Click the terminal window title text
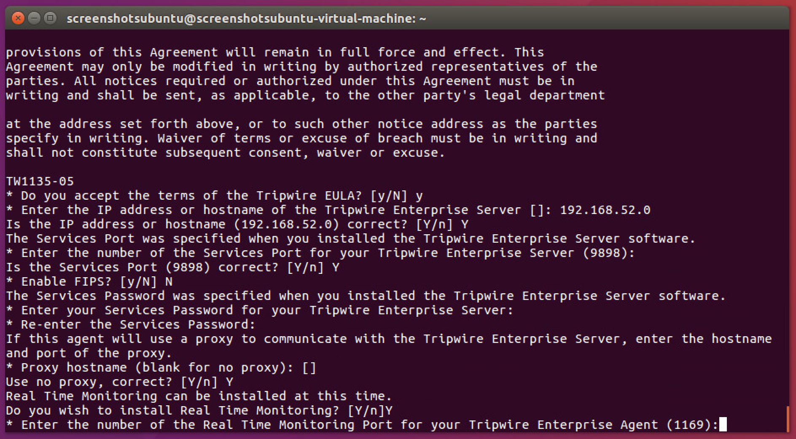 click(x=246, y=19)
